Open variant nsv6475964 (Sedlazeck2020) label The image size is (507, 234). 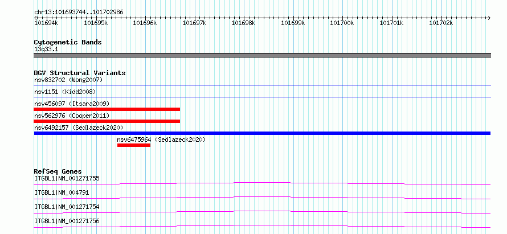click(x=161, y=140)
